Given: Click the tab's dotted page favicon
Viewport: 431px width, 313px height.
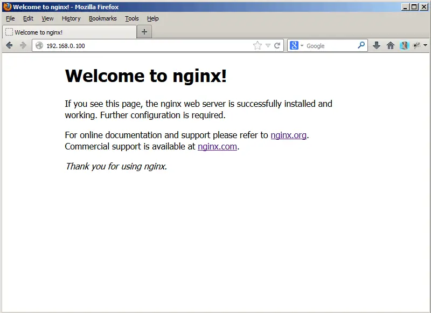Looking at the screenshot, I should (x=9, y=32).
